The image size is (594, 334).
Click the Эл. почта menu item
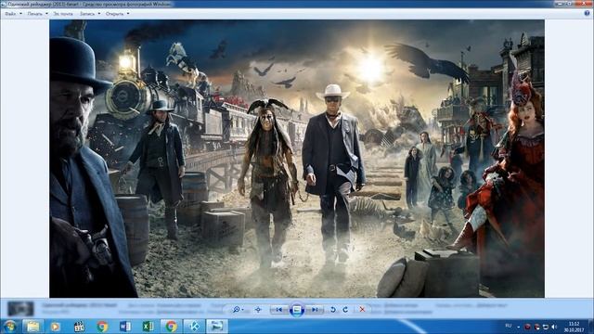63,14
